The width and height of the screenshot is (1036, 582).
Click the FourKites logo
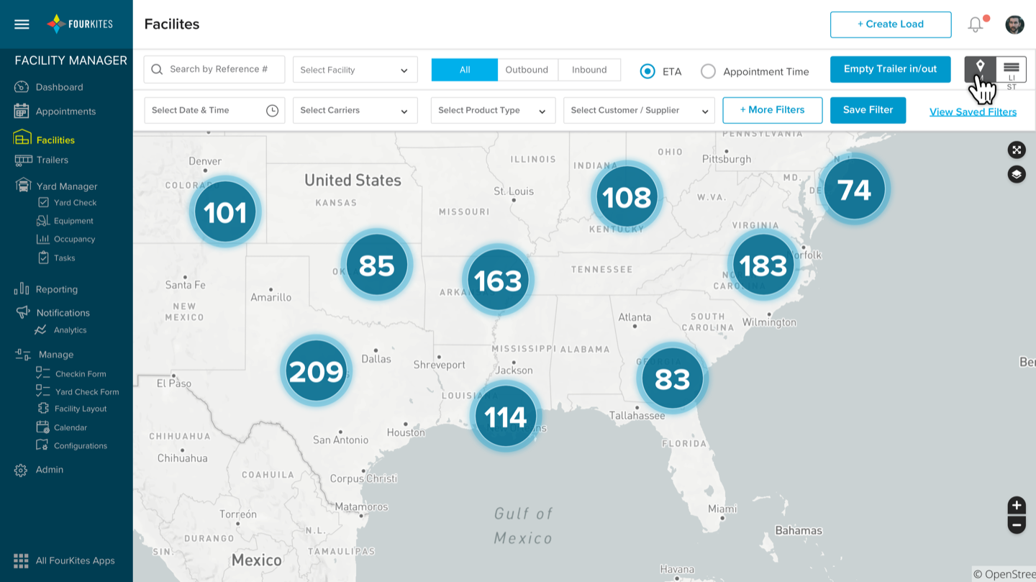(x=80, y=24)
